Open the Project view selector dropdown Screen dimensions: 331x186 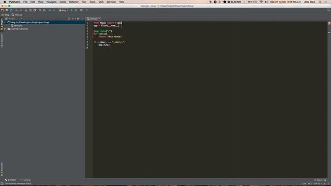(13, 19)
